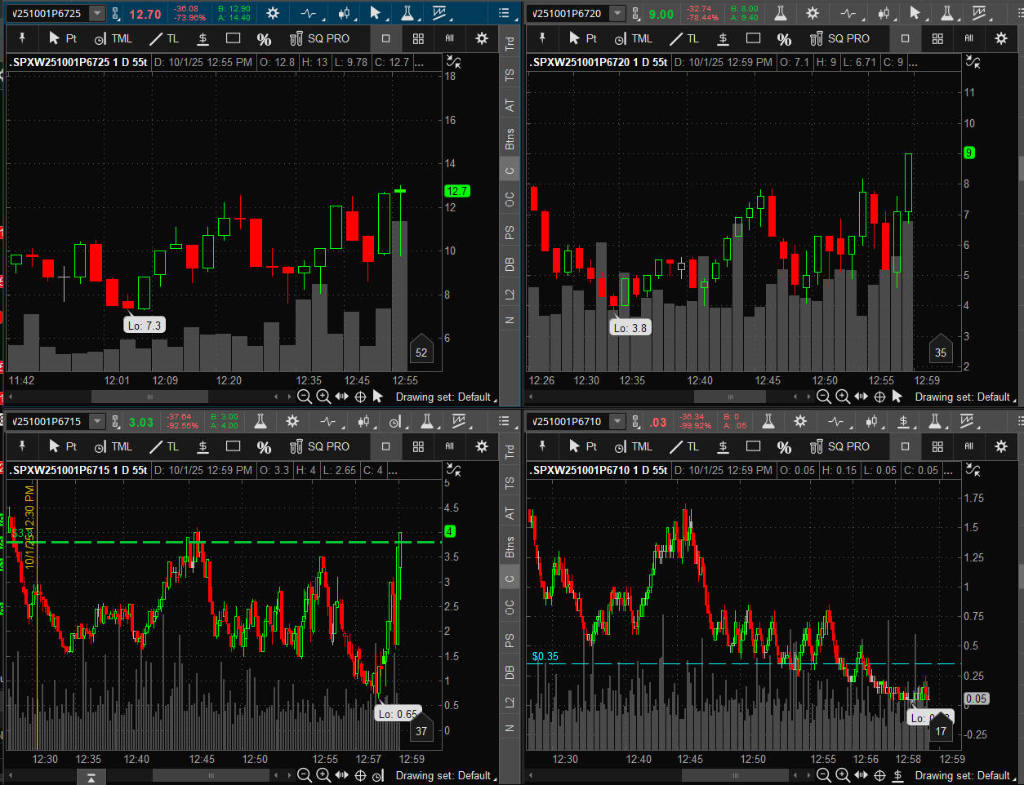This screenshot has height=785, width=1024.
Task: Zoom out on the P6725 chart
Action: pos(305,397)
